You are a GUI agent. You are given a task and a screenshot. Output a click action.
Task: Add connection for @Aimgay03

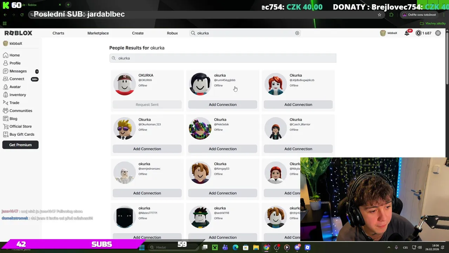point(223,193)
